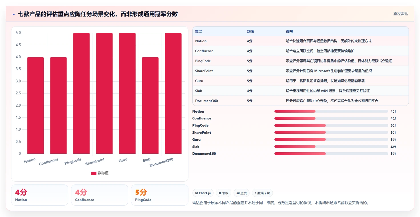Open the PingCode 5分 data card
The height and width of the screenshot is (217, 420).
[160, 195]
